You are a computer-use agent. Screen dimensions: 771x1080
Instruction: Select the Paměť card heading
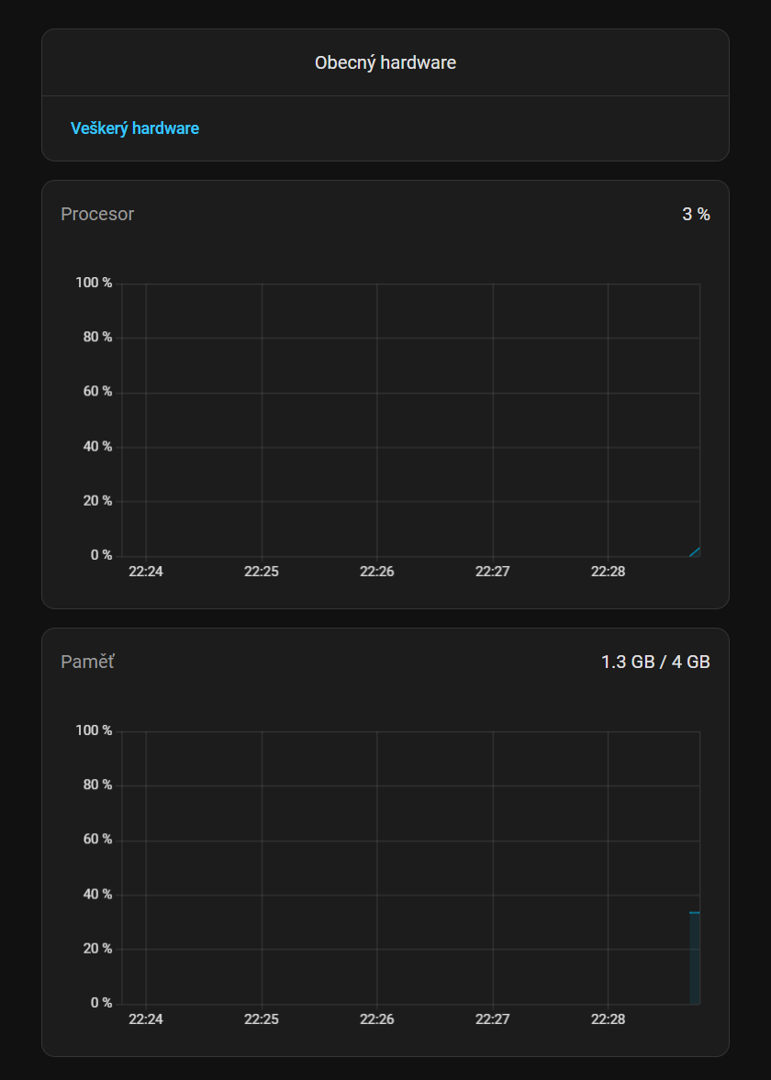[x=87, y=662]
